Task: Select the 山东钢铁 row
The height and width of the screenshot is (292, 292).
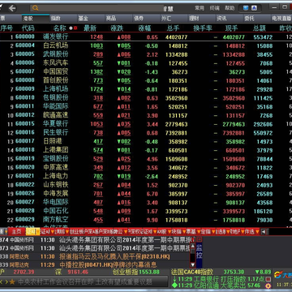Action: pyautogui.click(x=146, y=185)
